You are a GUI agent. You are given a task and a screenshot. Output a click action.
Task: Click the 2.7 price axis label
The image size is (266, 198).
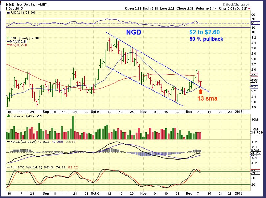click(x=254, y=64)
